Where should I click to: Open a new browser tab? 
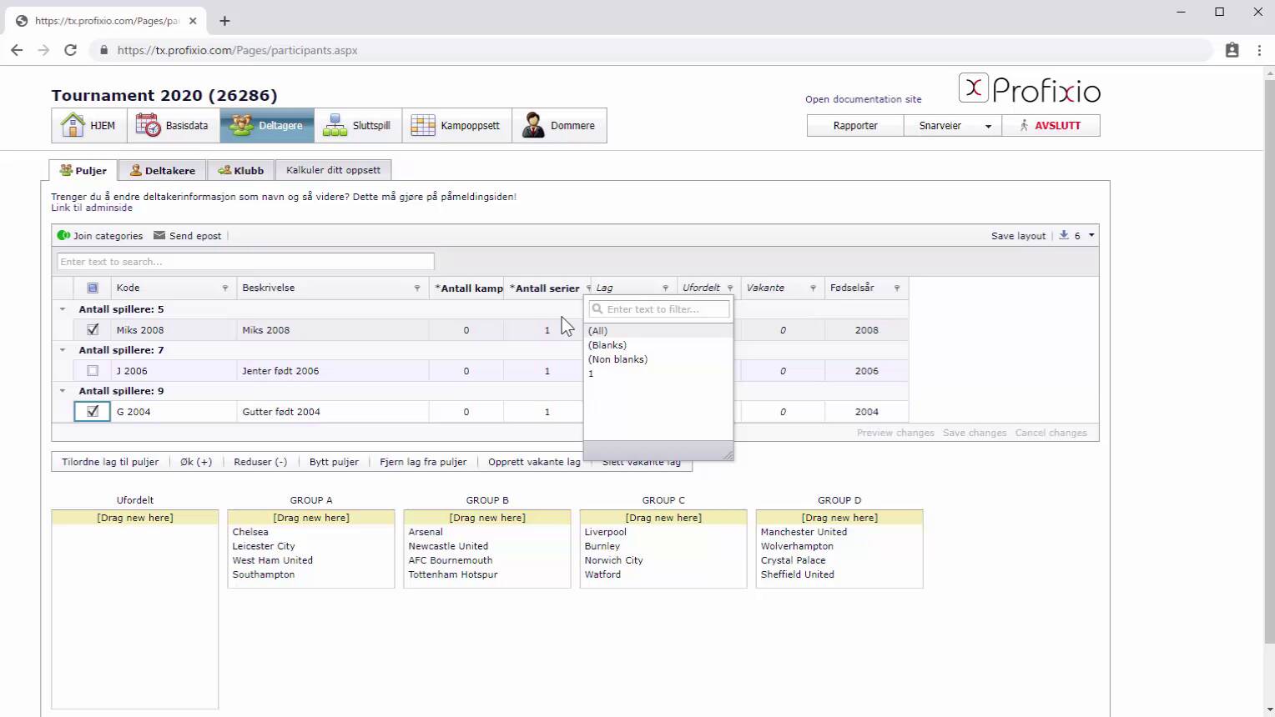[x=224, y=21]
